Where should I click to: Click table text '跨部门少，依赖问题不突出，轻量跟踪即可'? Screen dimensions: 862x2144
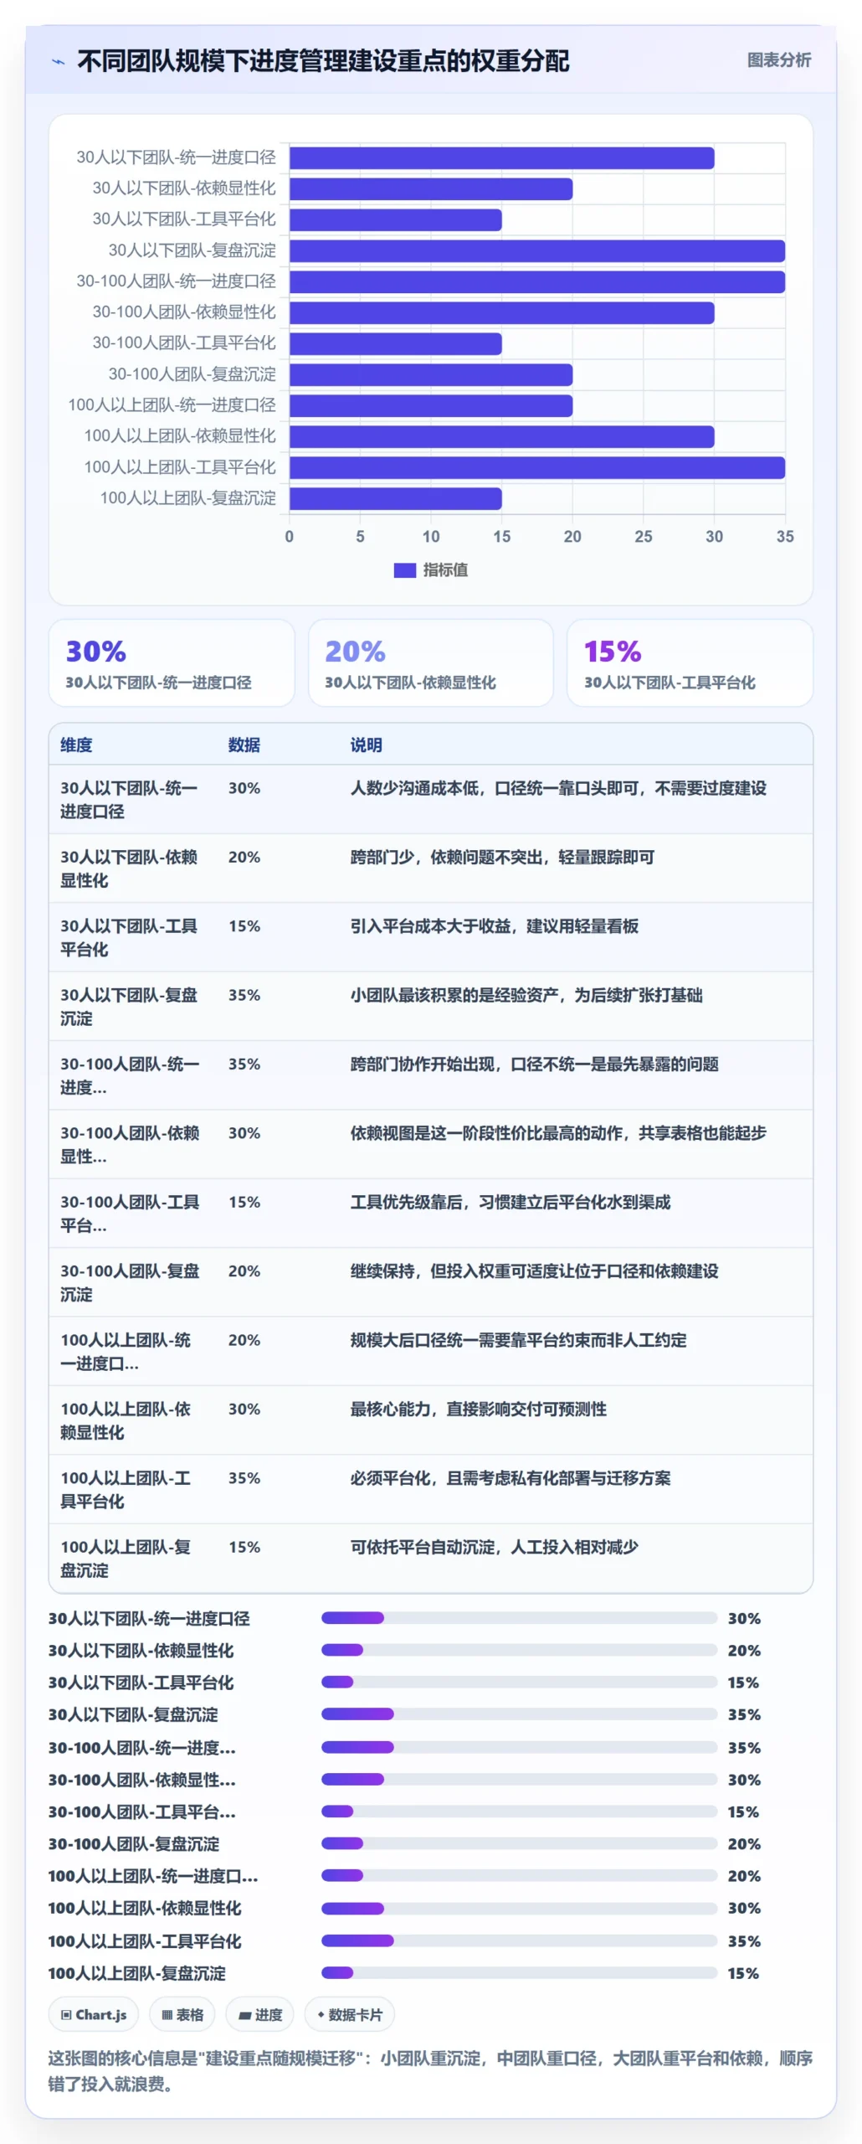tap(502, 858)
